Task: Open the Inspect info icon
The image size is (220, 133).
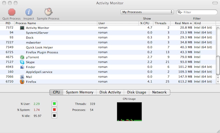Action: point(29,12)
